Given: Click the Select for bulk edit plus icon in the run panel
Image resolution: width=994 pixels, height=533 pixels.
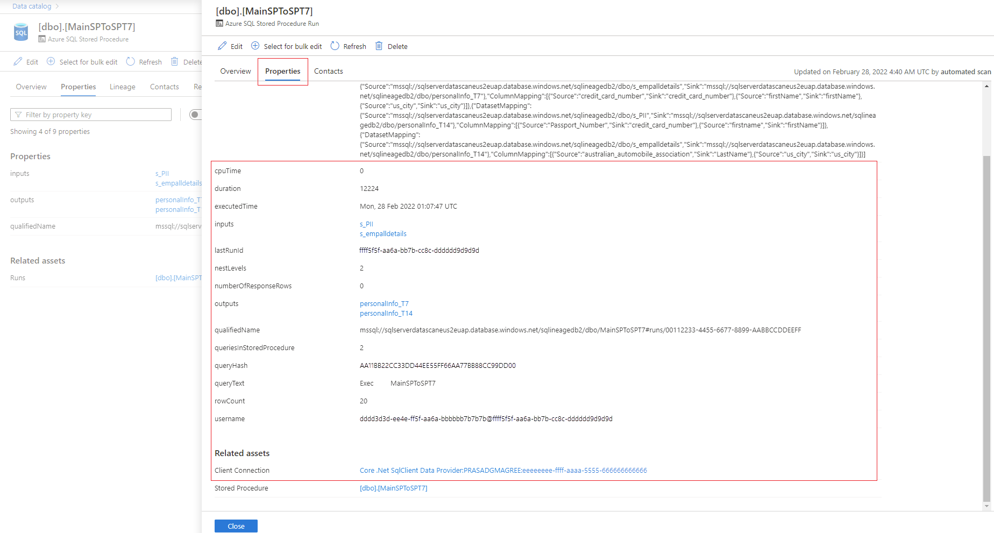Looking at the screenshot, I should coord(255,46).
